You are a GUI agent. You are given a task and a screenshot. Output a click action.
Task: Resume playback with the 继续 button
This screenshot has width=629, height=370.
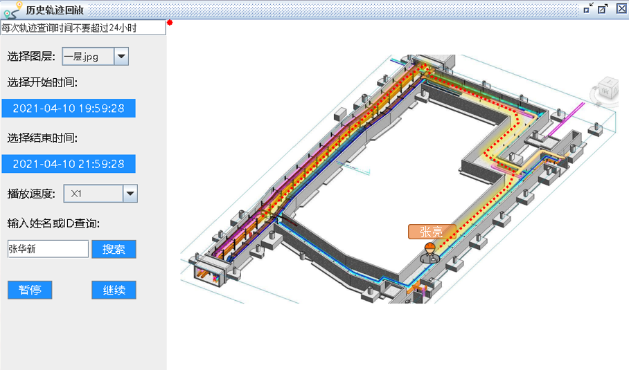coord(114,290)
